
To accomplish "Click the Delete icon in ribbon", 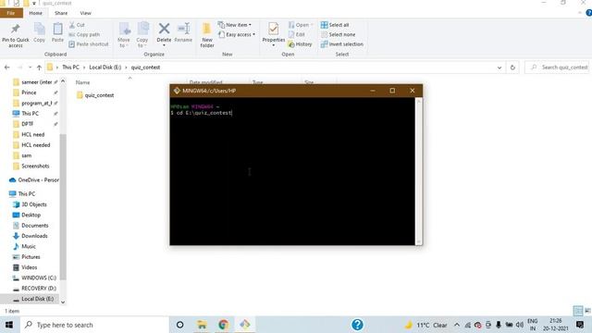I will [164, 34].
